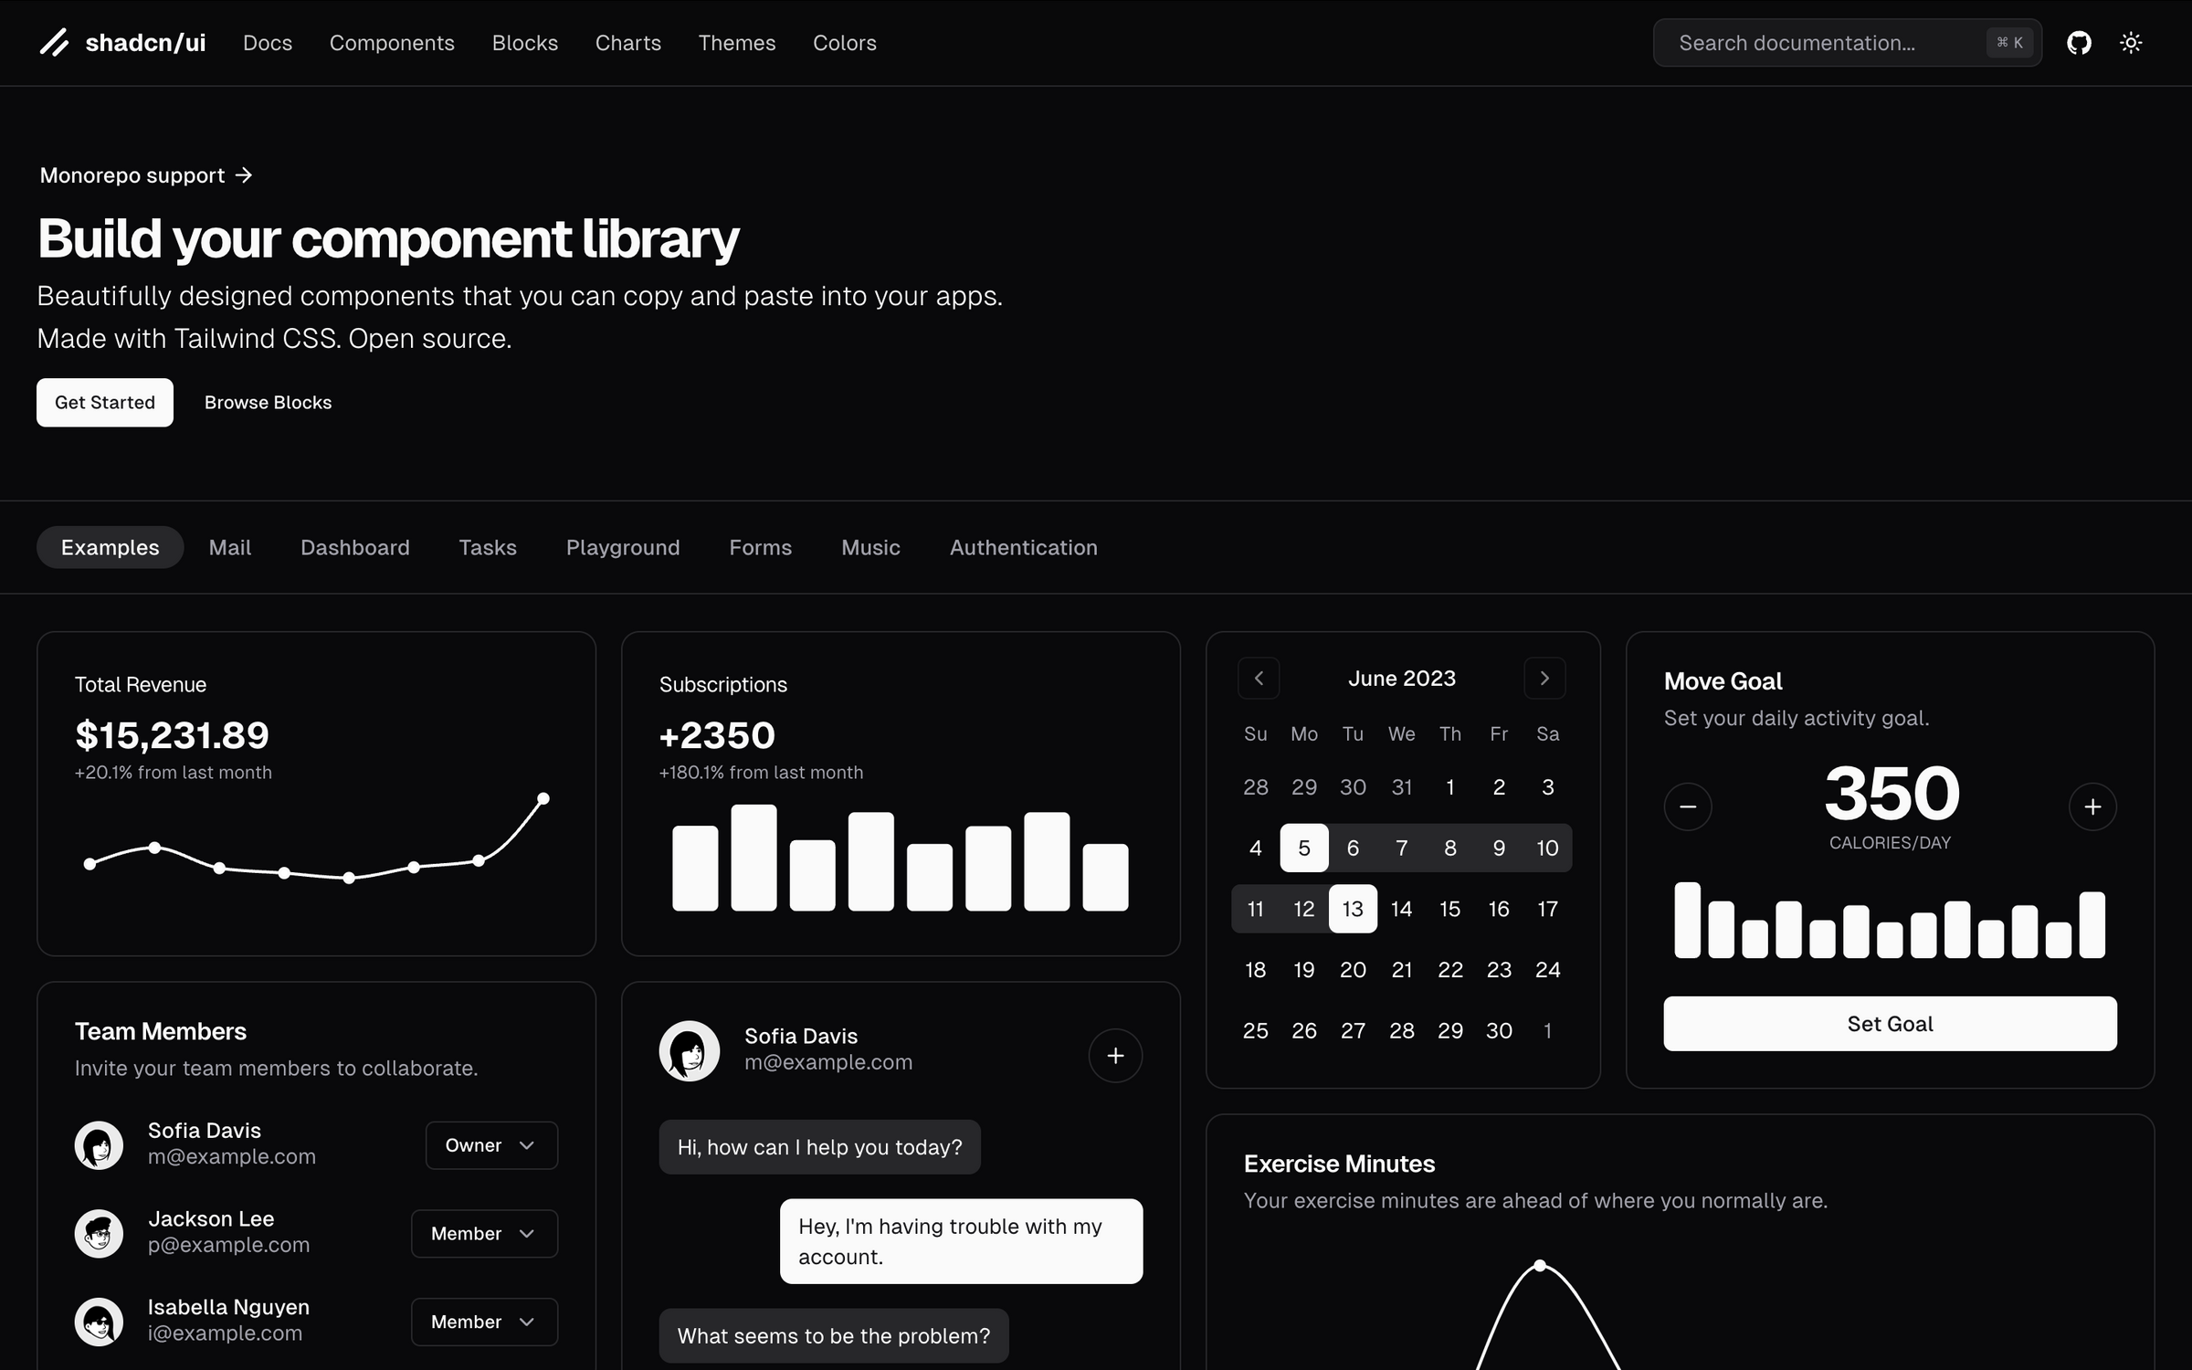Navigate to next month in calendar
The width and height of the screenshot is (2192, 1370).
(x=1544, y=678)
